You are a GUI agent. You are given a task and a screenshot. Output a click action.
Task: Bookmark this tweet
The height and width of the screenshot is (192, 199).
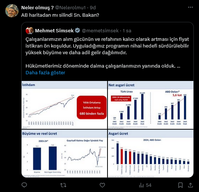click(x=180, y=185)
